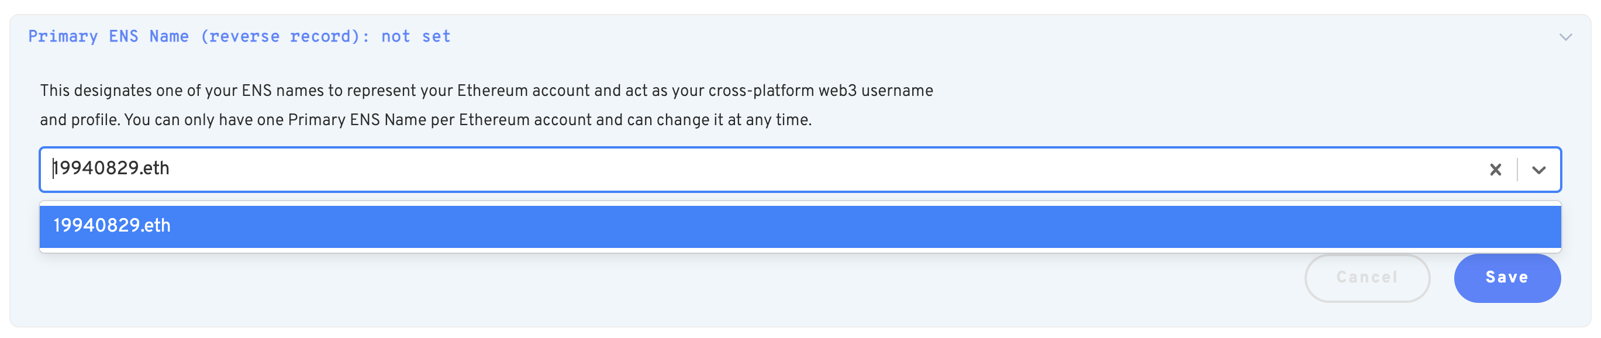
Task: Save the primary ENS name selection
Action: pos(1506,278)
